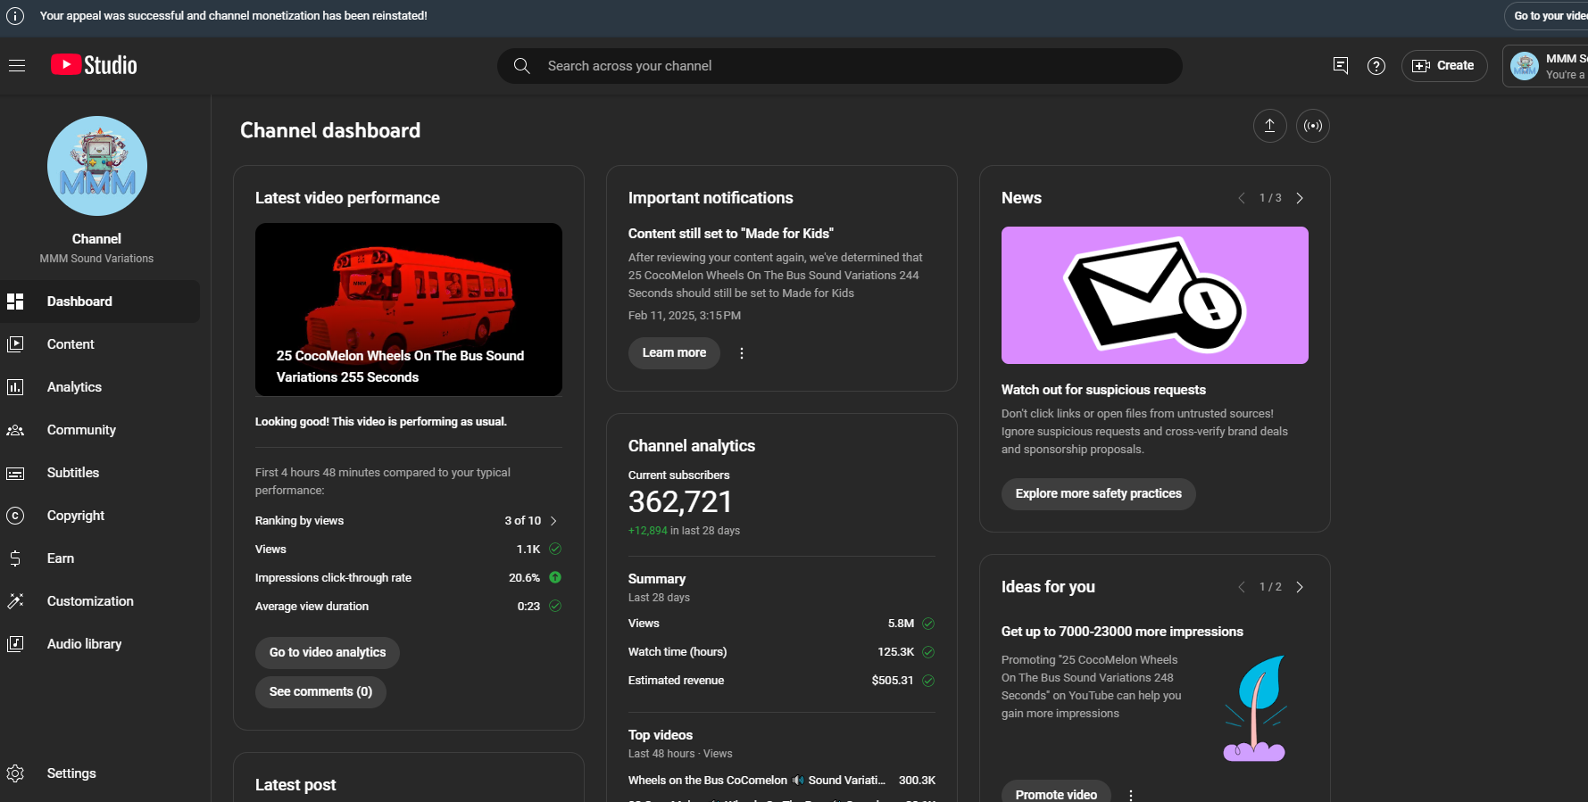Screen dimensions: 1588x802
Task: Click the Content still set to Made for Kids heading
Action: click(x=731, y=234)
